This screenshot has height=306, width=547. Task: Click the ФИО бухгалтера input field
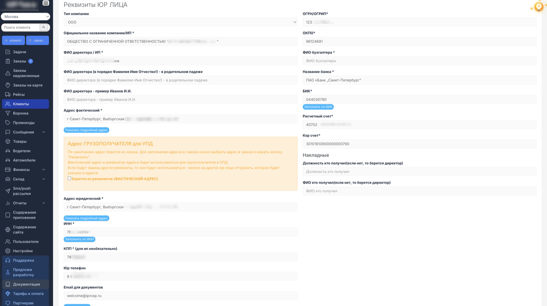419,61
